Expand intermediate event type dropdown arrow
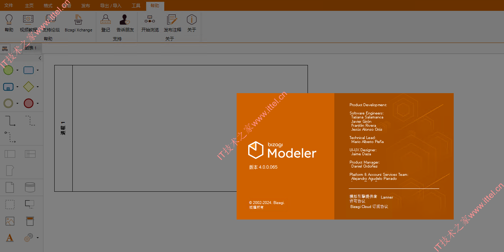Screen dimensions: 504x252 click(x=17, y=104)
